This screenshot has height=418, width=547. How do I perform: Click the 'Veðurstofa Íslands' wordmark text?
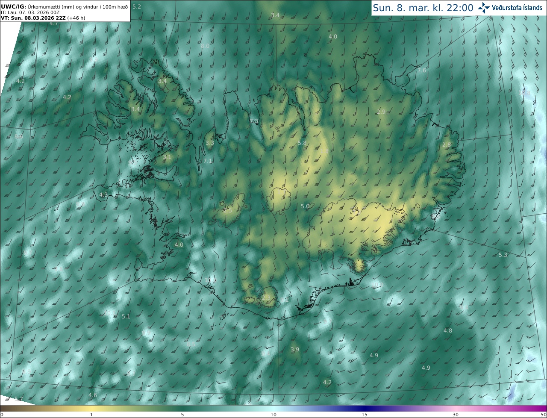coord(517,8)
